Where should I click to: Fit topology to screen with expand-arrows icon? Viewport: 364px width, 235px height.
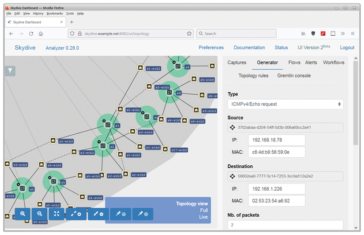pyautogui.click(x=56, y=214)
